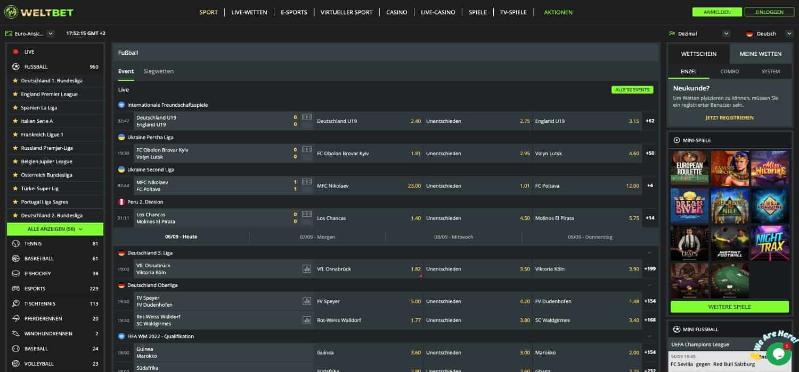
Task: Click the EINLOGGEN button
Action: (x=769, y=12)
